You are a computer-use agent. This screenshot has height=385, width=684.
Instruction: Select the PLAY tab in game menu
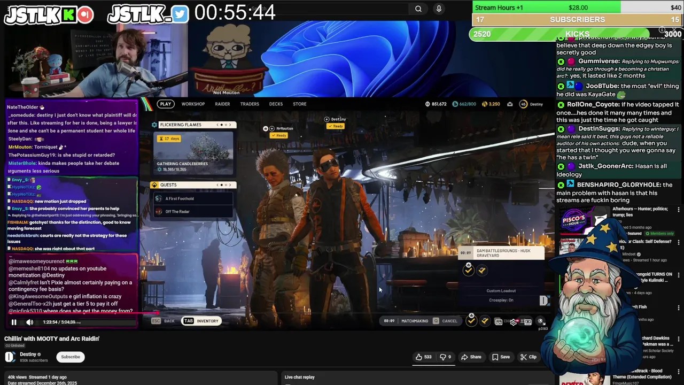click(166, 104)
